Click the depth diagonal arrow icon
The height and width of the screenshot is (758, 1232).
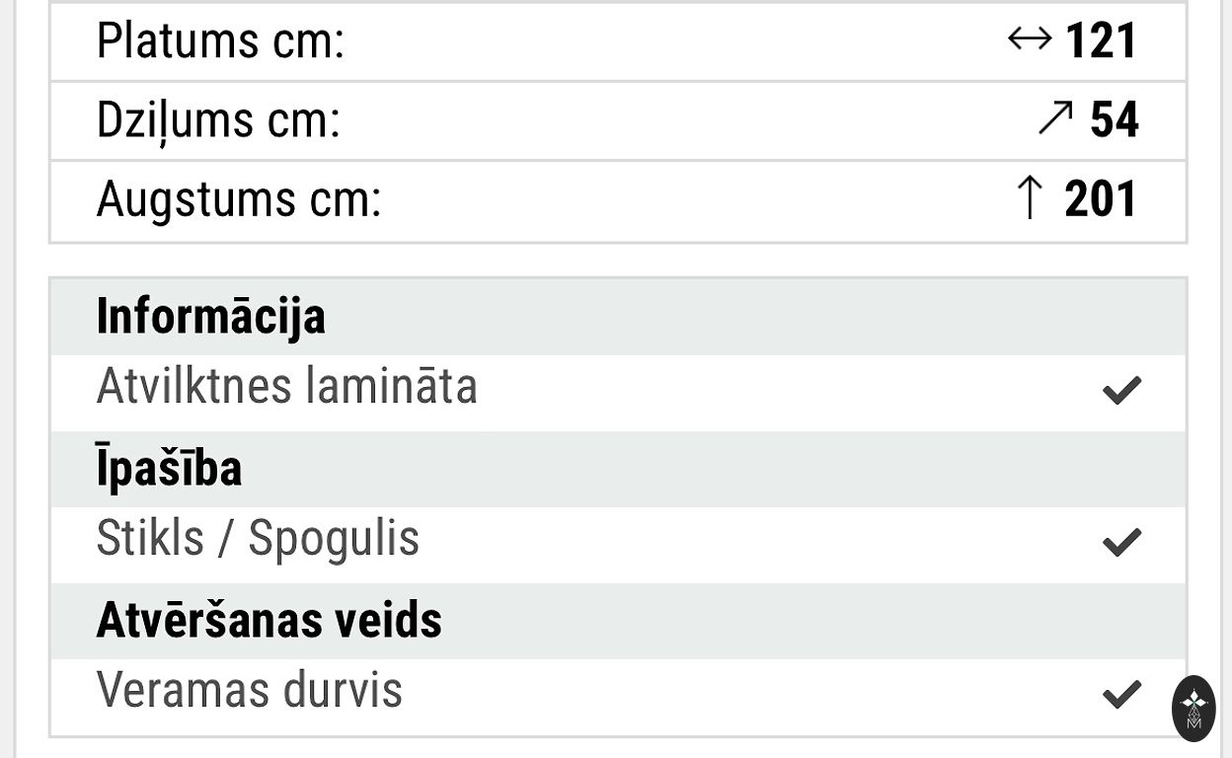click(1055, 119)
